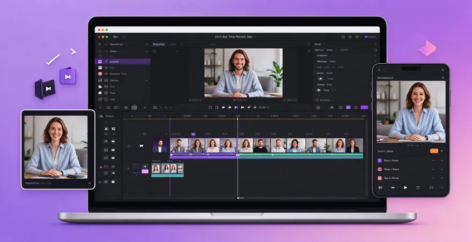This screenshot has height=242, width=472.
Task: Click the layout icon in the title bar
Action: click(124, 37)
